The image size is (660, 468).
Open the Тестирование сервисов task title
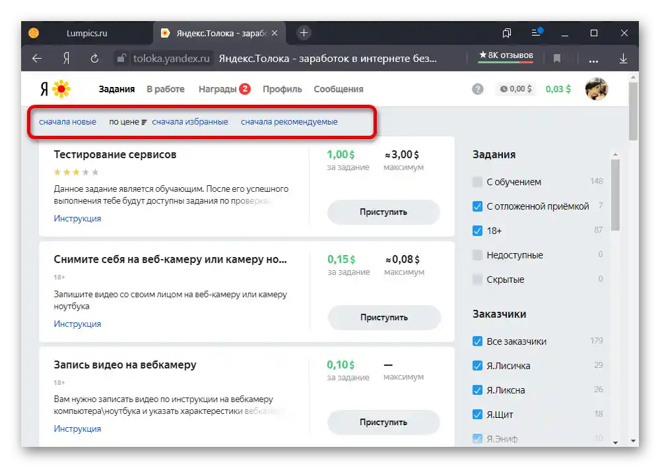(x=115, y=154)
